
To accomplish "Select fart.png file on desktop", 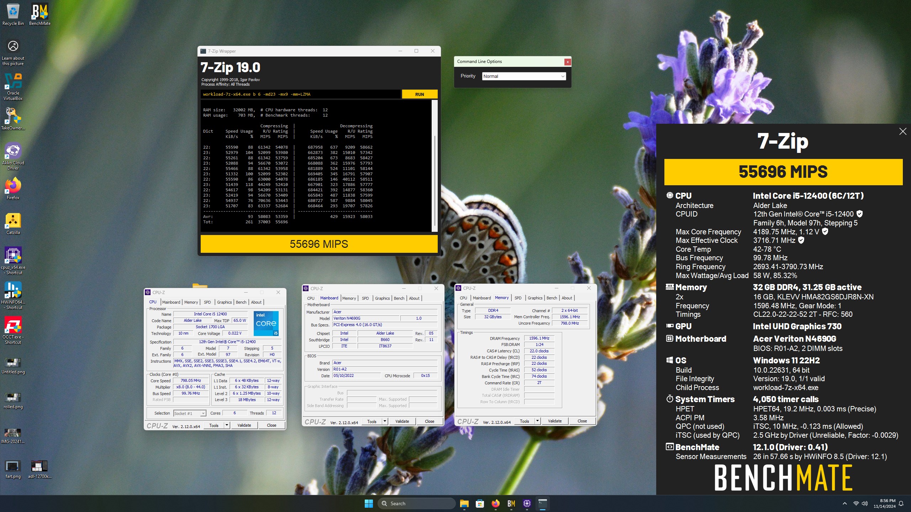I will tap(13, 470).
